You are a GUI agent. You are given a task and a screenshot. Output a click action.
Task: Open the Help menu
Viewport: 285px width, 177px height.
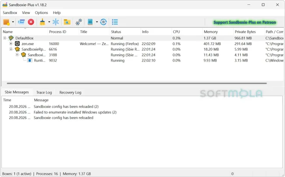click(x=57, y=13)
